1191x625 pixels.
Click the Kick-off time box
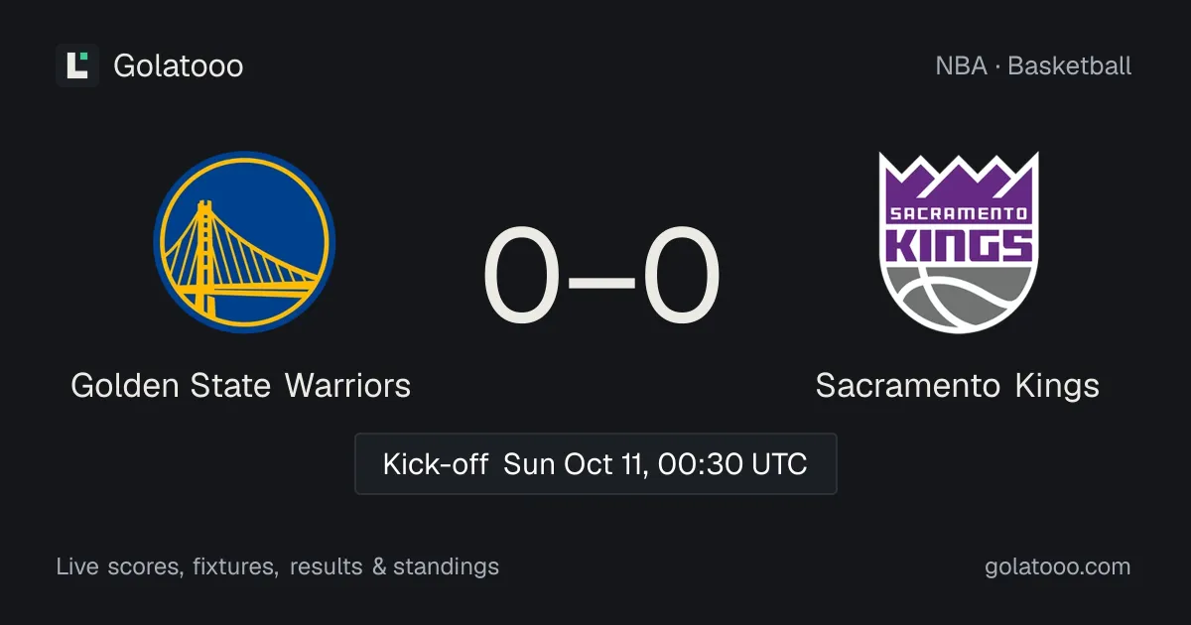pyautogui.click(x=595, y=463)
